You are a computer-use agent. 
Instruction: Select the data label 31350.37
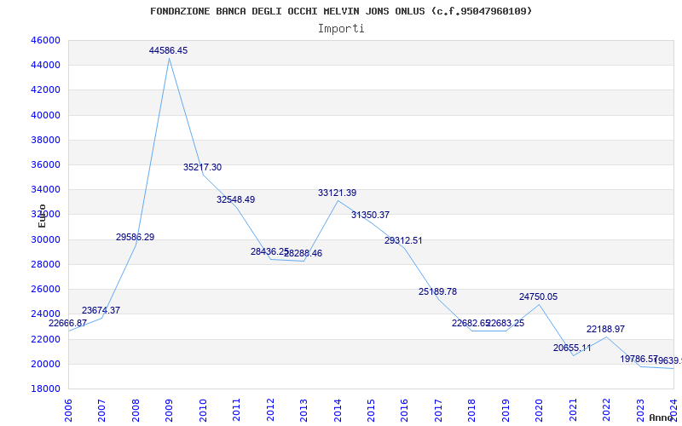point(370,216)
